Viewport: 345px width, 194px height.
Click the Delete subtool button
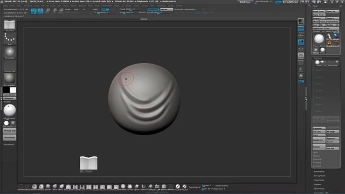(319, 147)
